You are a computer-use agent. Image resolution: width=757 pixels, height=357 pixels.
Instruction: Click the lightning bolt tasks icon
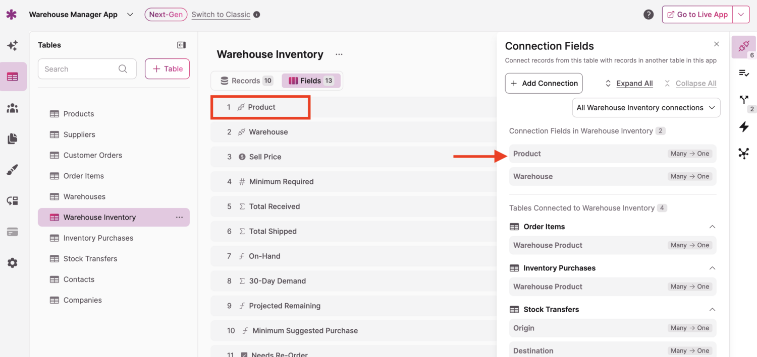point(744,127)
